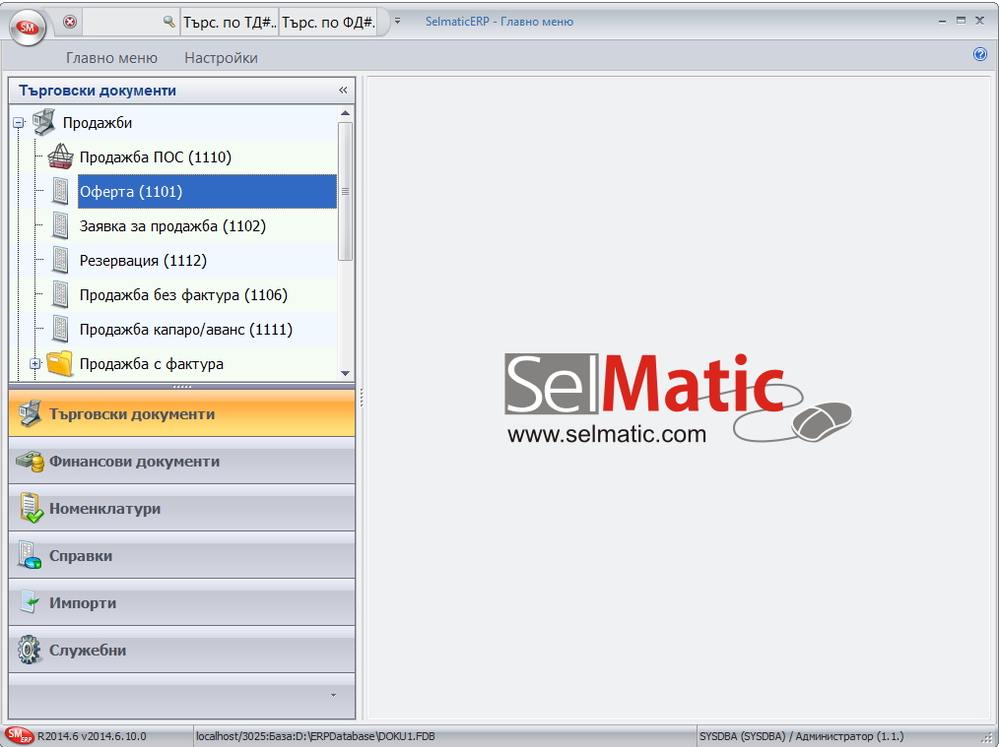The width and height of the screenshot is (999, 747).
Task: Open the blue help question icon
Action: [980, 54]
